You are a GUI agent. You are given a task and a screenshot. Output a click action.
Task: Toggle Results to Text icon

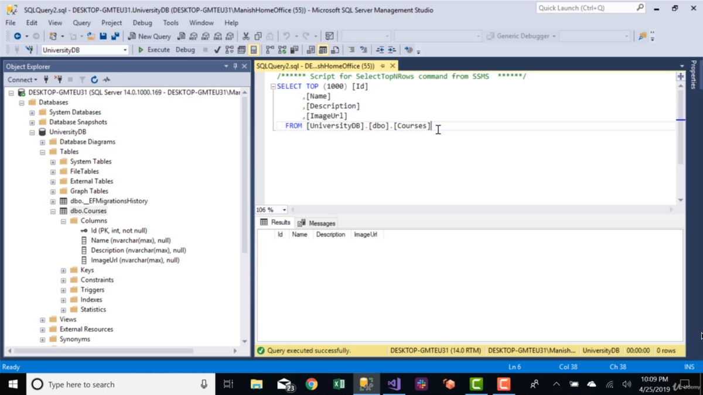310,50
